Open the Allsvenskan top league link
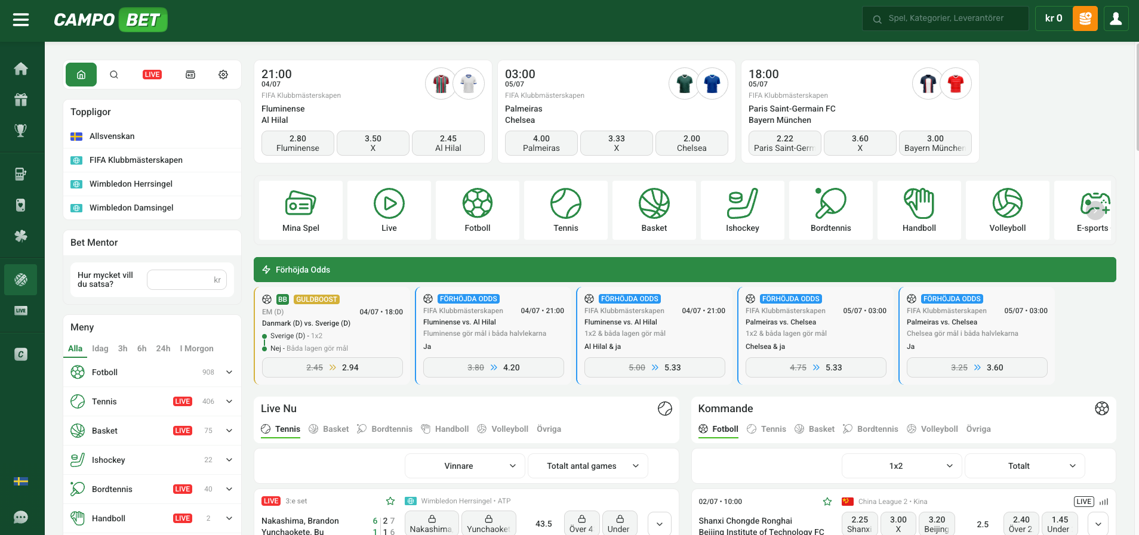The image size is (1139, 535). [x=112, y=136]
